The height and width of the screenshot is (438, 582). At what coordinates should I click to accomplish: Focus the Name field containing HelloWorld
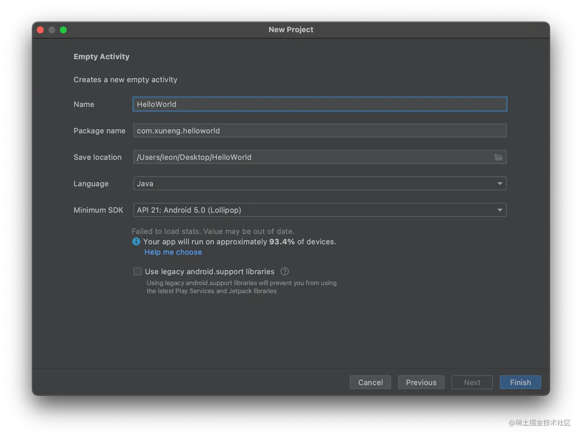[320, 104]
